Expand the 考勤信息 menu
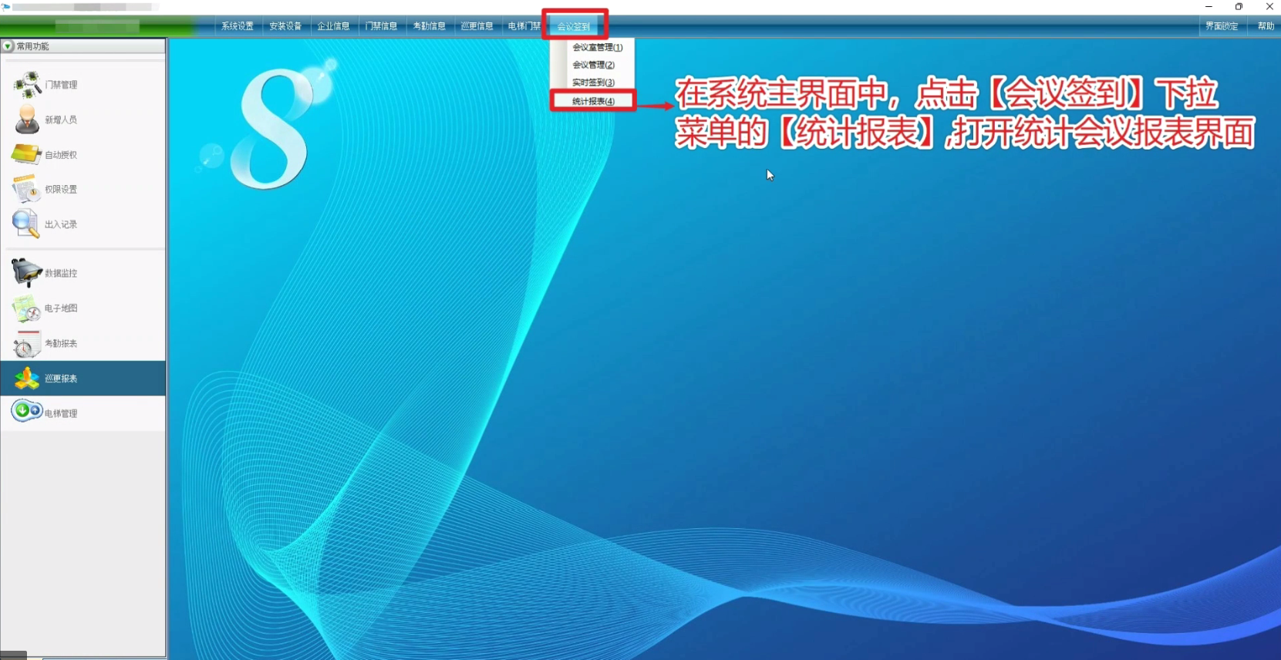This screenshot has height=660, width=1281. click(429, 26)
